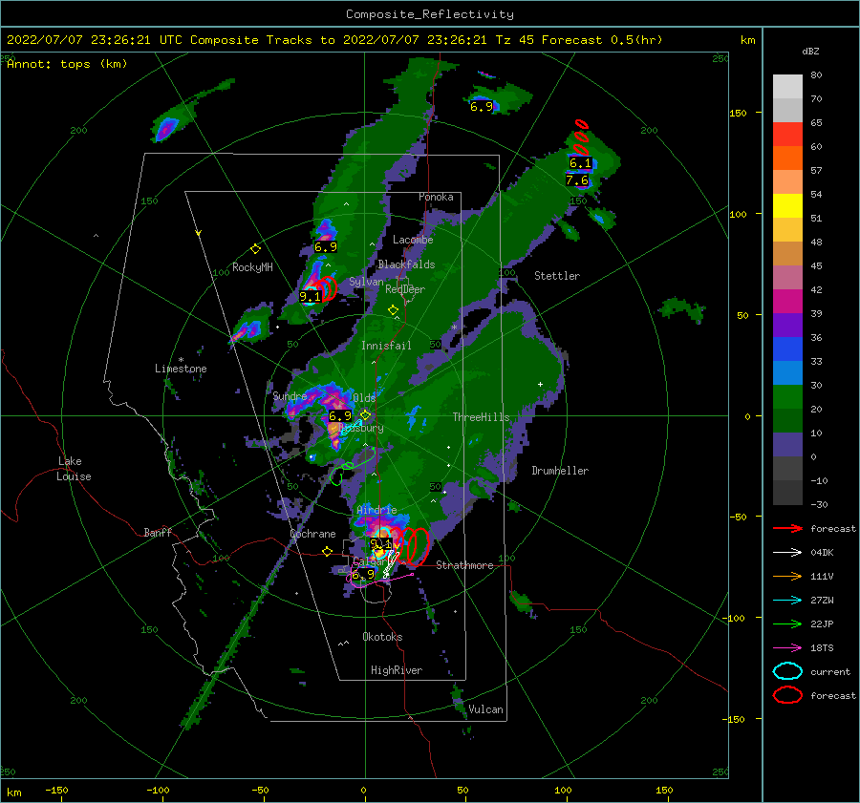Select the Drumheller label
Image resolution: width=860 pixels, height=803 pixels.
click(560, 471)
